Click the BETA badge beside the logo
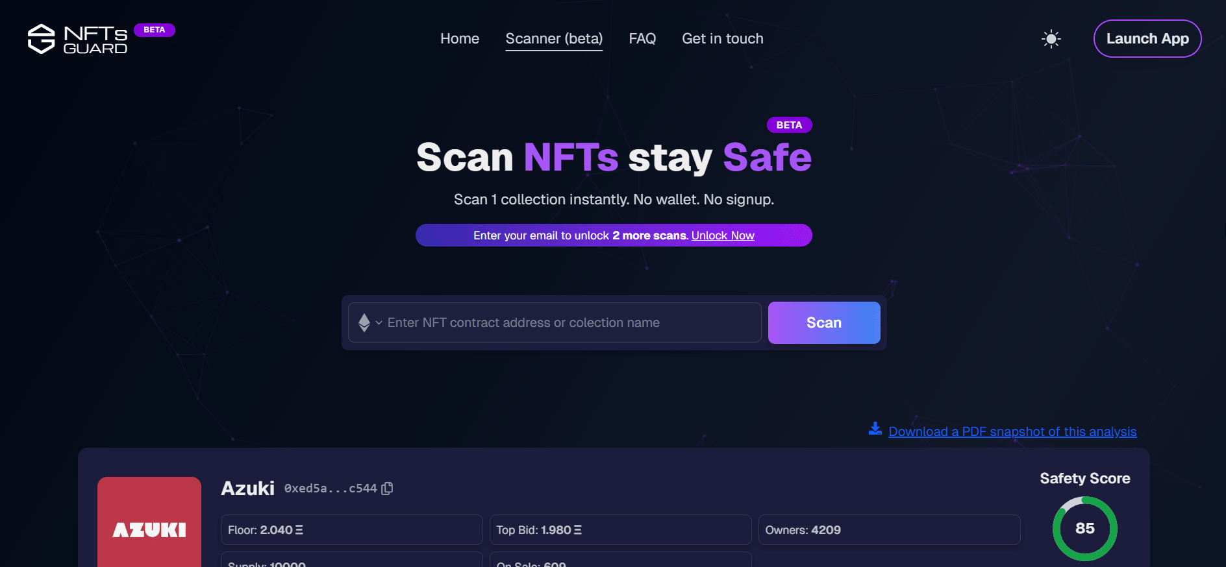Image resolution: width=1226 pixels, height=567 pixels. tap(154, 30)
